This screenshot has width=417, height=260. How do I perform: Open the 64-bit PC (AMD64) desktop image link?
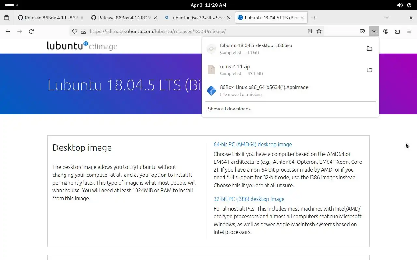252,144
